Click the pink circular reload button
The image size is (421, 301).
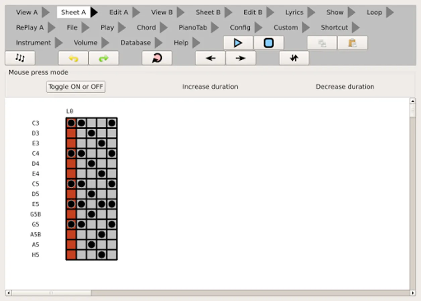click(x=157, y=58)
